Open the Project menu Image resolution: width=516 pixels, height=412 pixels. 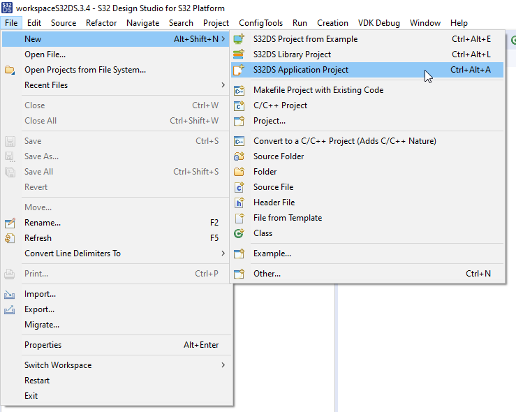(x=216, y=23)
